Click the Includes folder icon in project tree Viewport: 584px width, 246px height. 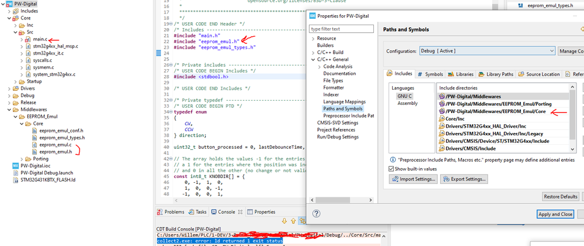(x=16, y=11)
